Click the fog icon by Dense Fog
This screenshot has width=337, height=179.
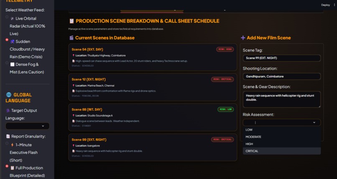13,65
